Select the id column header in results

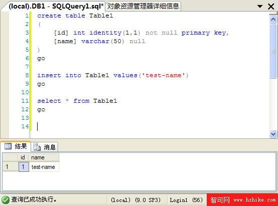[x=23, y=157]
